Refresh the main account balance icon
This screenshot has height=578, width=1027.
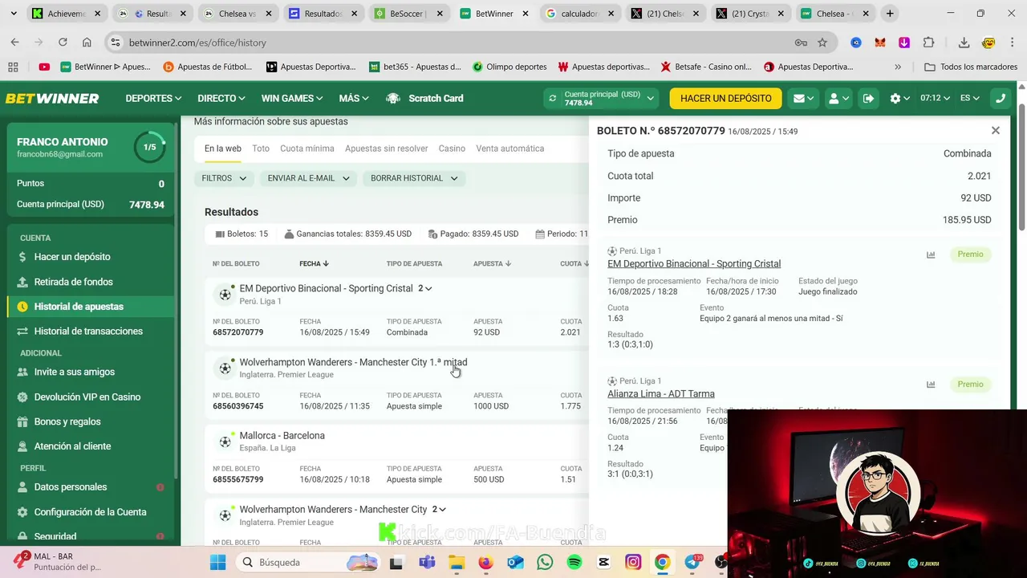click(552, 98)
